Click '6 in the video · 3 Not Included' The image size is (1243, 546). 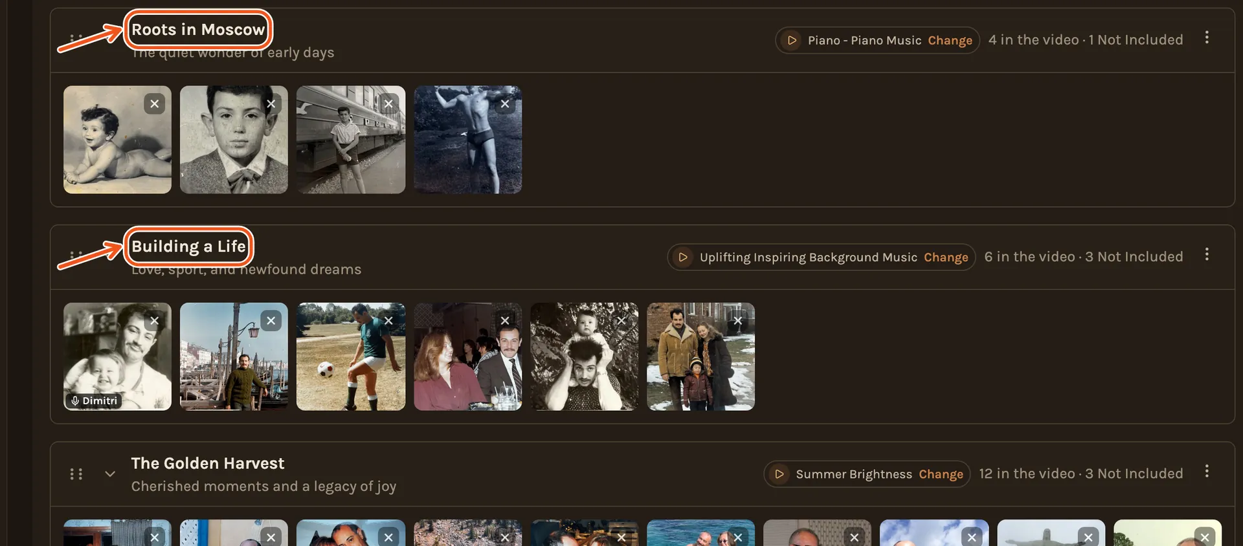(x=1084, y=257)
